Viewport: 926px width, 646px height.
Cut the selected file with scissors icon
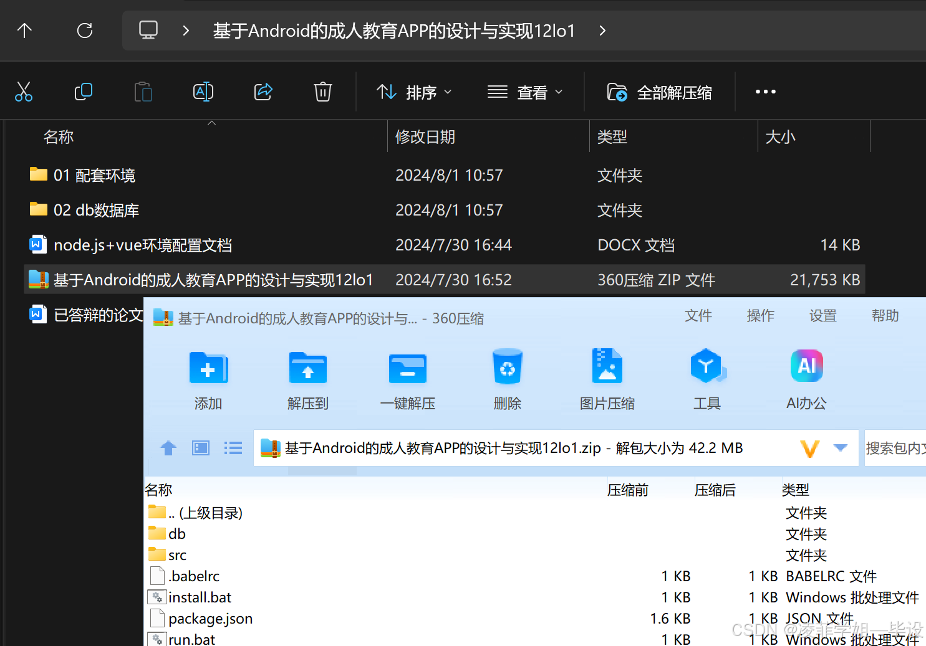pyautogui.click(x=24, y=92)
